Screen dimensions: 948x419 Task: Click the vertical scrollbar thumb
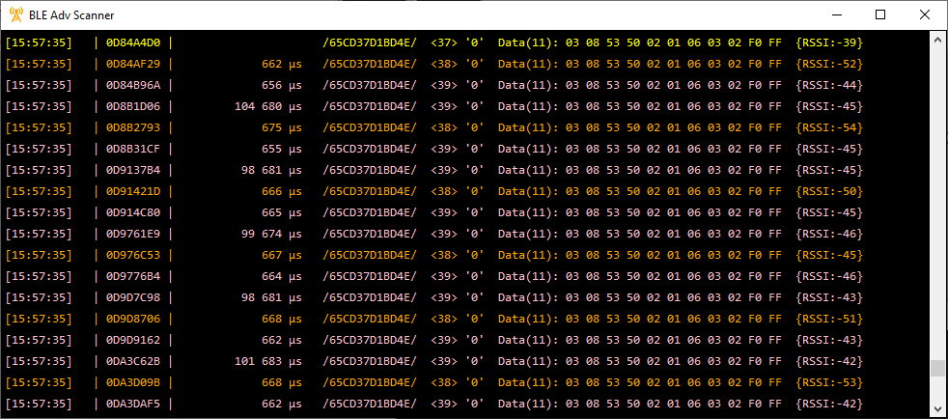[937, 368]
